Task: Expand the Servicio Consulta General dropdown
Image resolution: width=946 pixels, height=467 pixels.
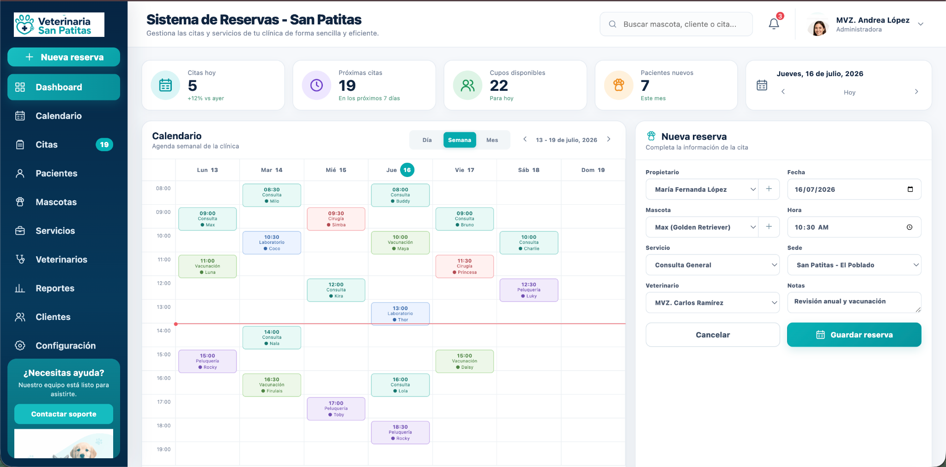Action: pos(713,265)
